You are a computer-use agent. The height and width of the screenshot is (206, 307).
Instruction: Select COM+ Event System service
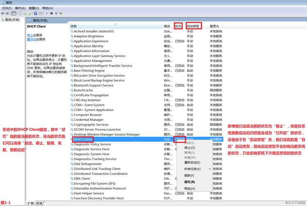pyautogui.click(x=89, y=105)
